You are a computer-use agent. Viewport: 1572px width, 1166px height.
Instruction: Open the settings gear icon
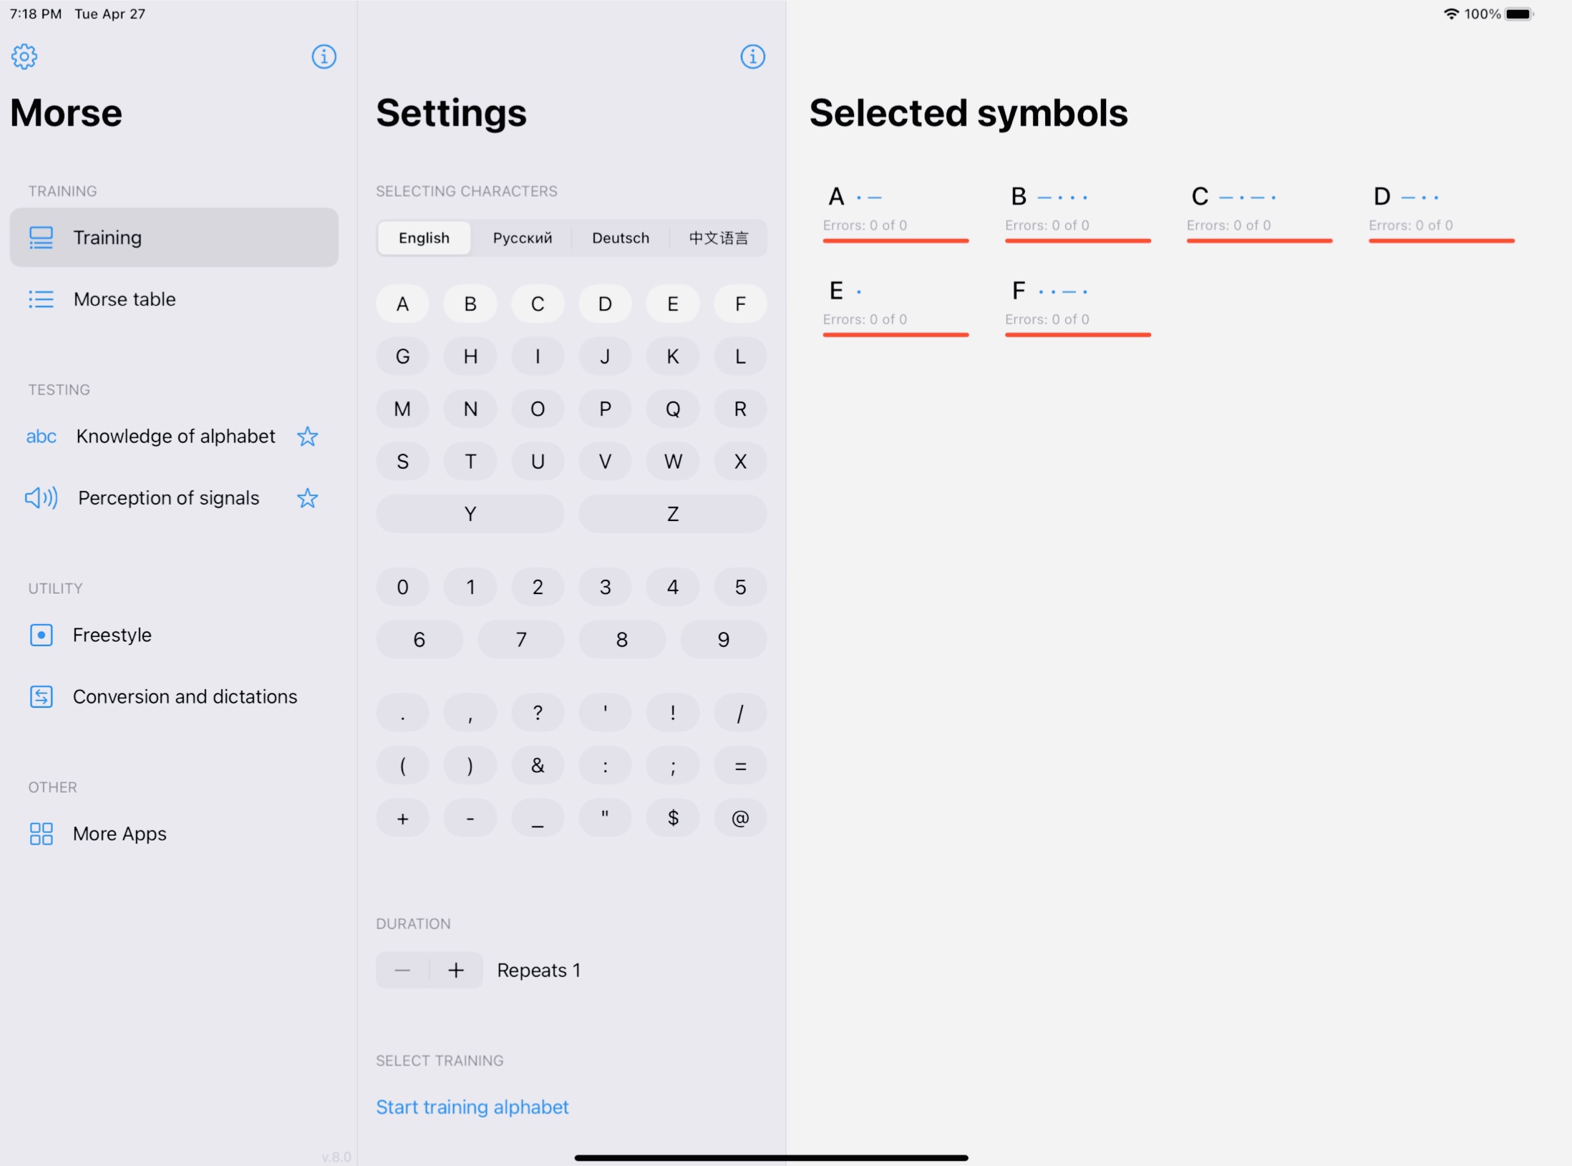pos(24,57)
